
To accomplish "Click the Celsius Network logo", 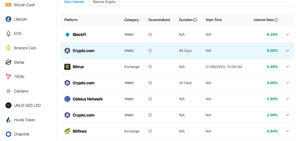I will 68,99.
